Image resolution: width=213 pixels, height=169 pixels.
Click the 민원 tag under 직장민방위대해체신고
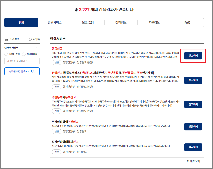(57, 152)
